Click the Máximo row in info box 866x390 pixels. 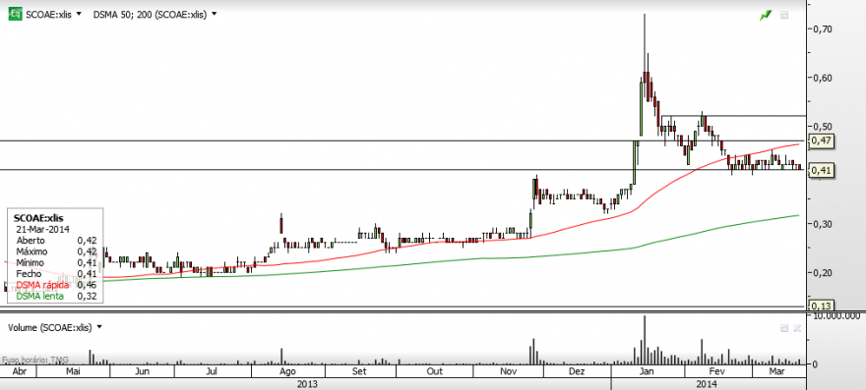[56, 251]
